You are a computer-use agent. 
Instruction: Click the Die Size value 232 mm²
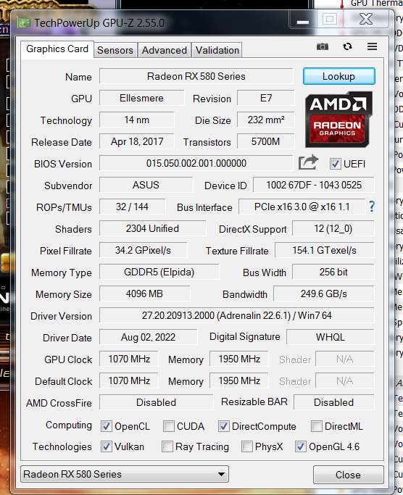pos(265,120)
